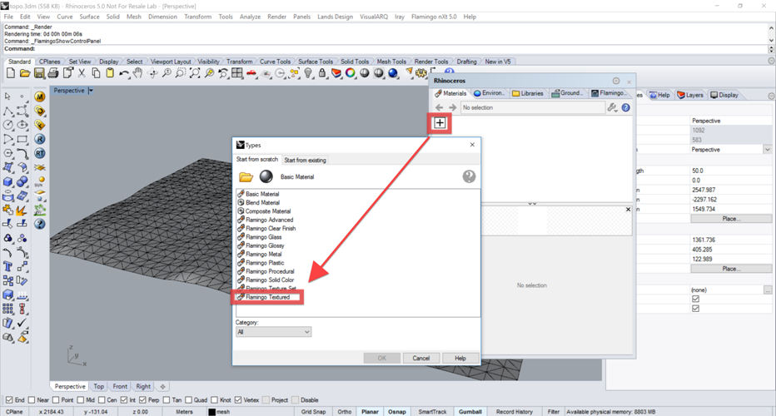Click Cancel in the Types dialog
This screenshot has width=776, height=416.
coord(420,358)
